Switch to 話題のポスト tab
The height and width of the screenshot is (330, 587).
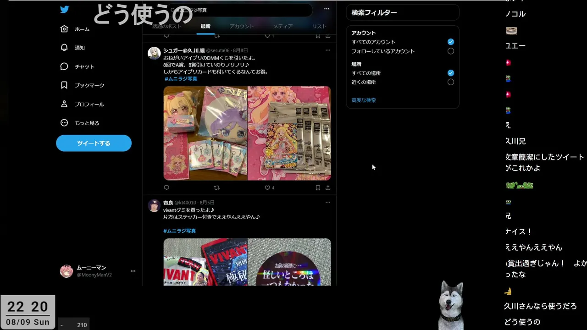click(167, 26)
